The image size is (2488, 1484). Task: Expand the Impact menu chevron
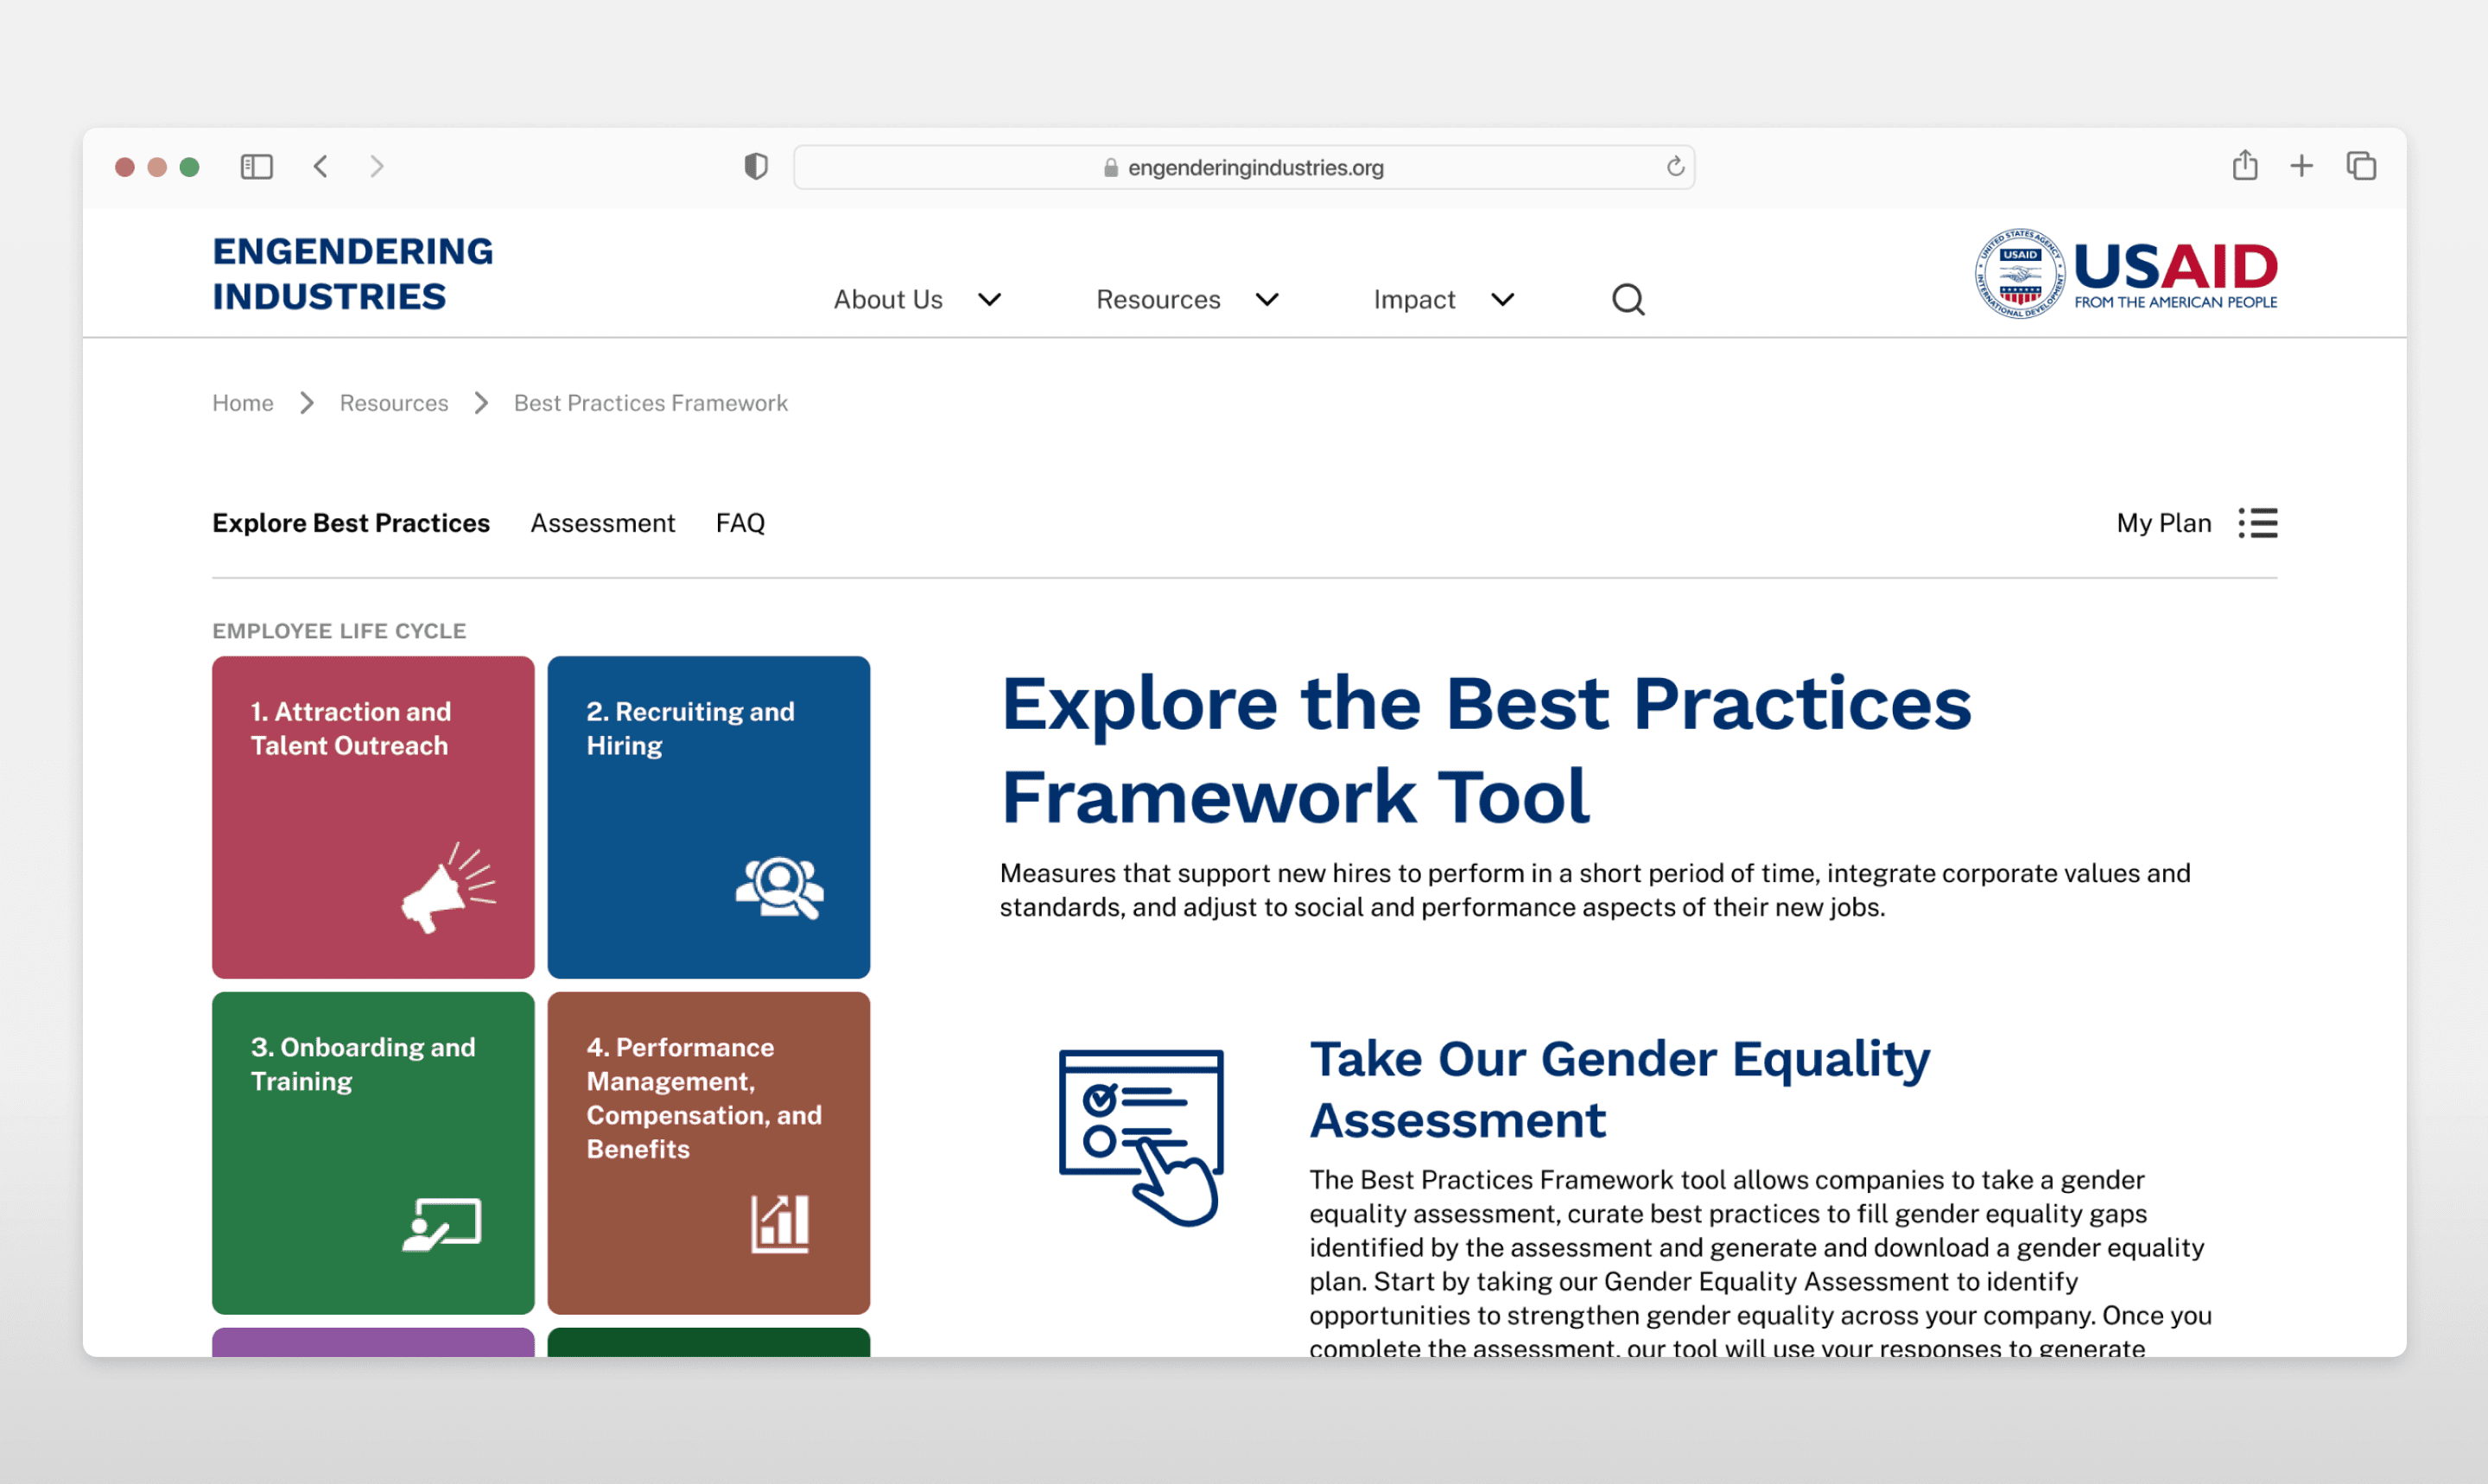tap(1502, 299)
